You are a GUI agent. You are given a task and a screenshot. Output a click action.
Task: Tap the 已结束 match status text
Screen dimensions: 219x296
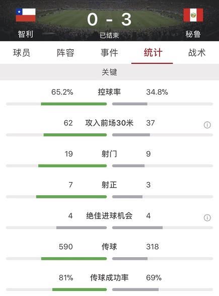[109, 35]
